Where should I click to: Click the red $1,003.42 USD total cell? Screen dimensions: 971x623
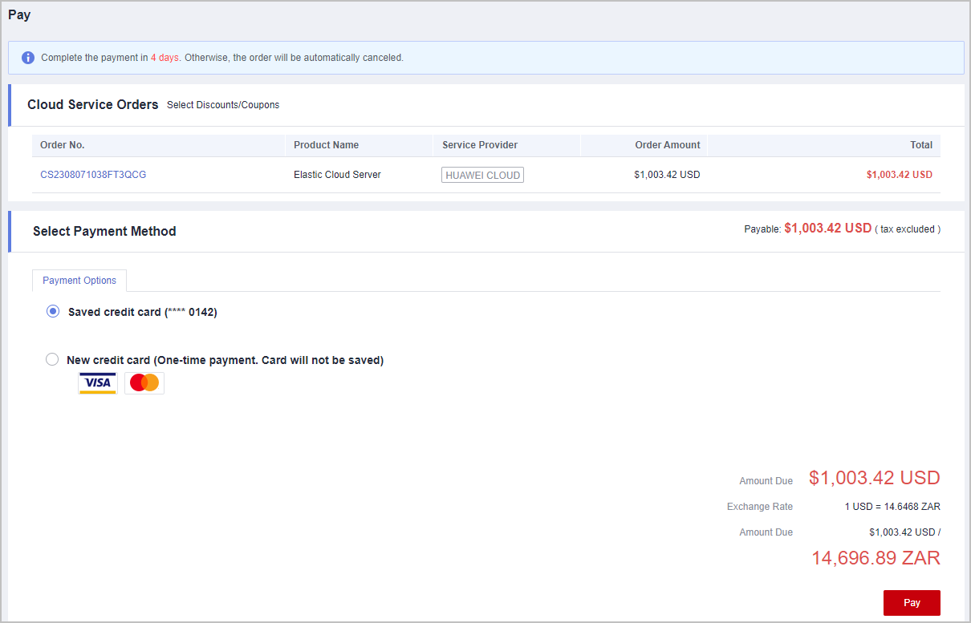(x=900, y=175)
